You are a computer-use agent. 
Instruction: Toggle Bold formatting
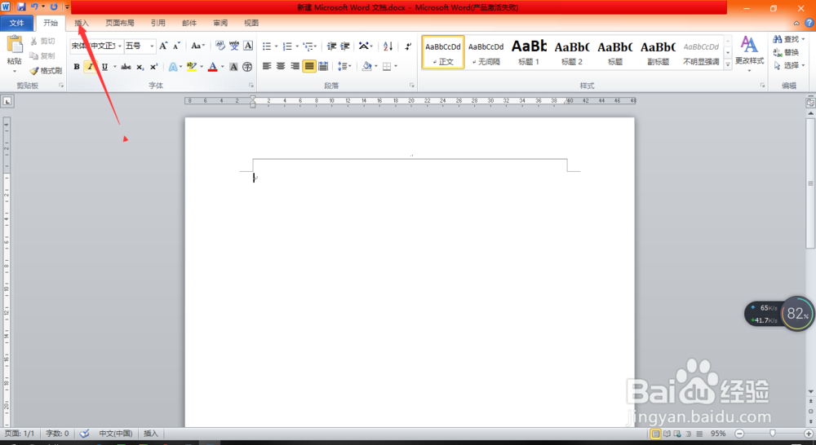77,67
